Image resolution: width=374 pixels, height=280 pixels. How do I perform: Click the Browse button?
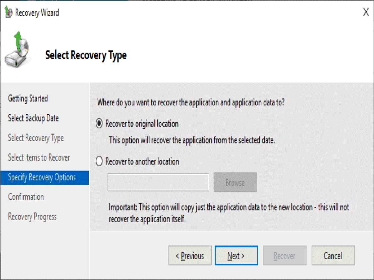tap(235, 182)
